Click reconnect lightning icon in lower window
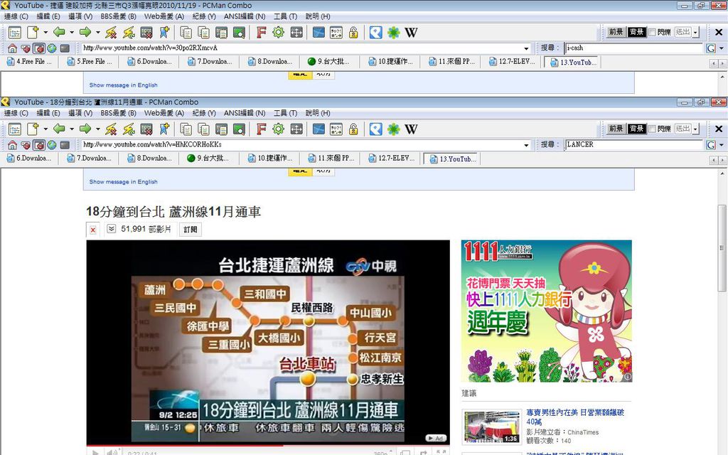 [x=129, y=129]
